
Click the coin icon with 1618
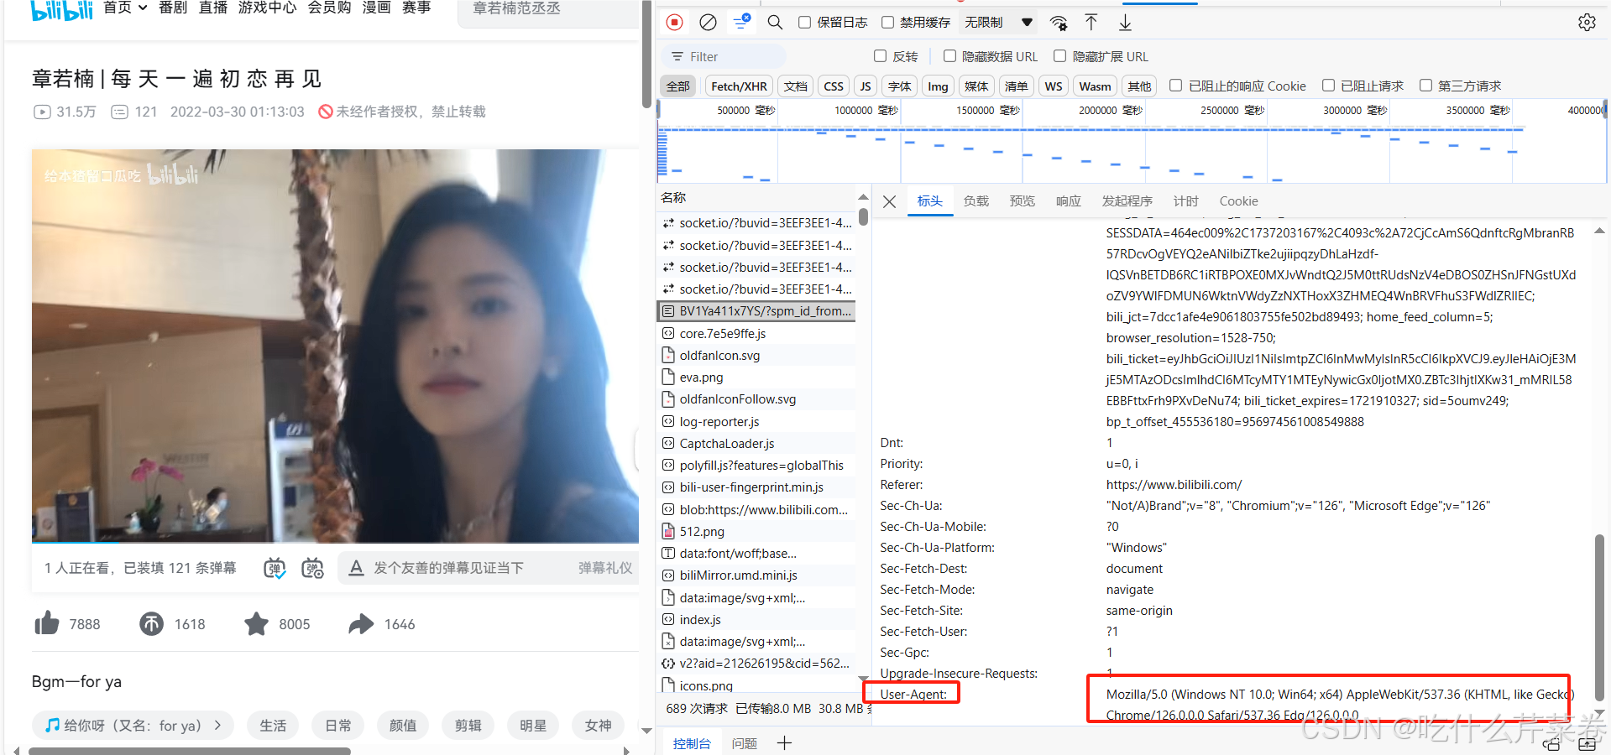click(x=152, y=623)
